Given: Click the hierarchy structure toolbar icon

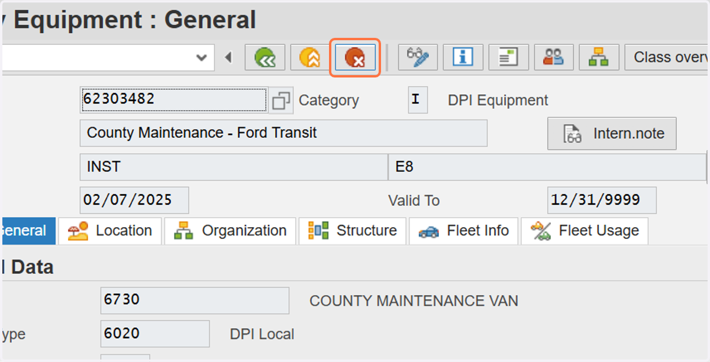Looking at the screenshot, I should (599, 57).
